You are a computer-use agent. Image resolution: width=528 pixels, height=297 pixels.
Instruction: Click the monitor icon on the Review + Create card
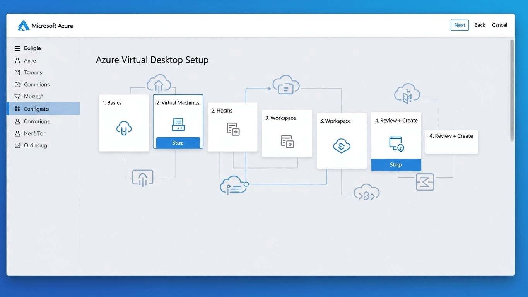[x=396, y=144]
